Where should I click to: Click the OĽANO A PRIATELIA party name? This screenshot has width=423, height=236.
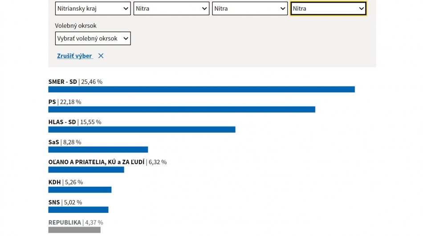pos(96,162)
